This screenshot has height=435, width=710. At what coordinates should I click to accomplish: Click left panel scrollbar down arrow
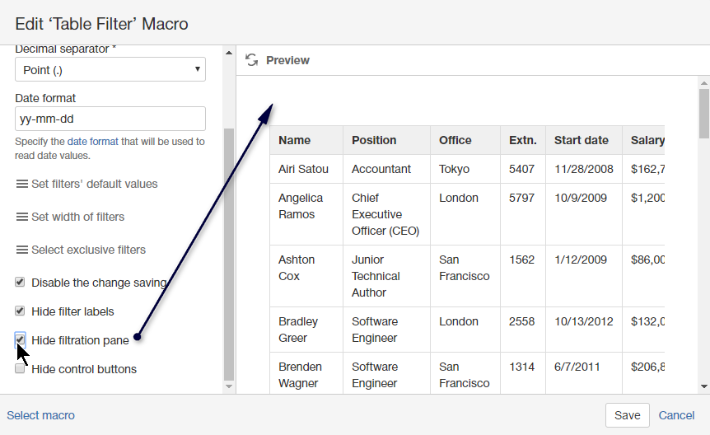[x=229, y=386]
